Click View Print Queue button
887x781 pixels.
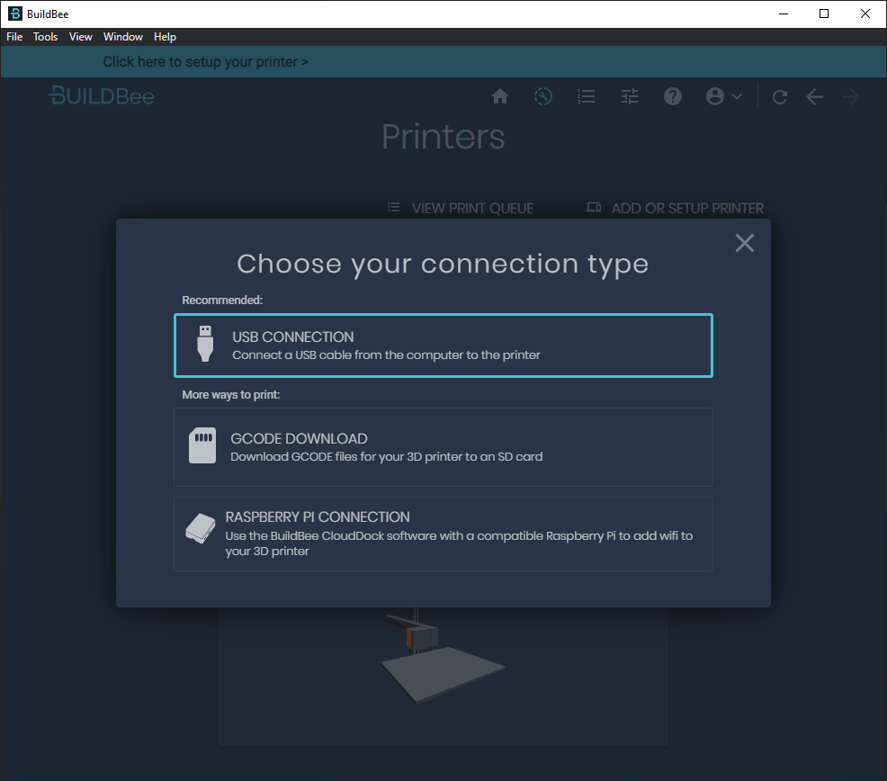(461, 208)
